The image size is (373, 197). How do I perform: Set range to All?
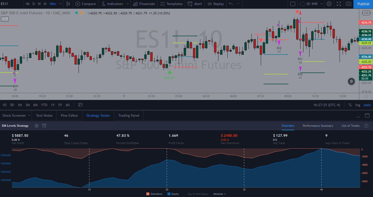(x=68, y=105)
